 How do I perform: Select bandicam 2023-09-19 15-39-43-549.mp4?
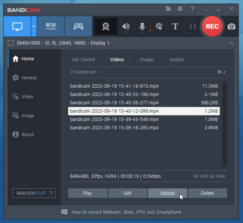[x=144, y=119]
